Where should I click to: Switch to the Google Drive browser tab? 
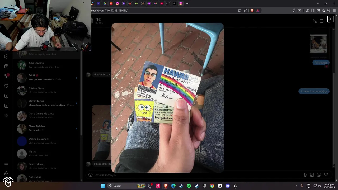[x=105, y=3]
